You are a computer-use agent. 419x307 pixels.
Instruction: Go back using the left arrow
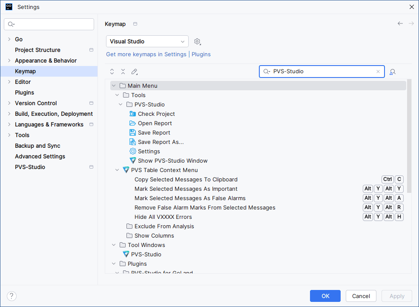pos(400,24)
